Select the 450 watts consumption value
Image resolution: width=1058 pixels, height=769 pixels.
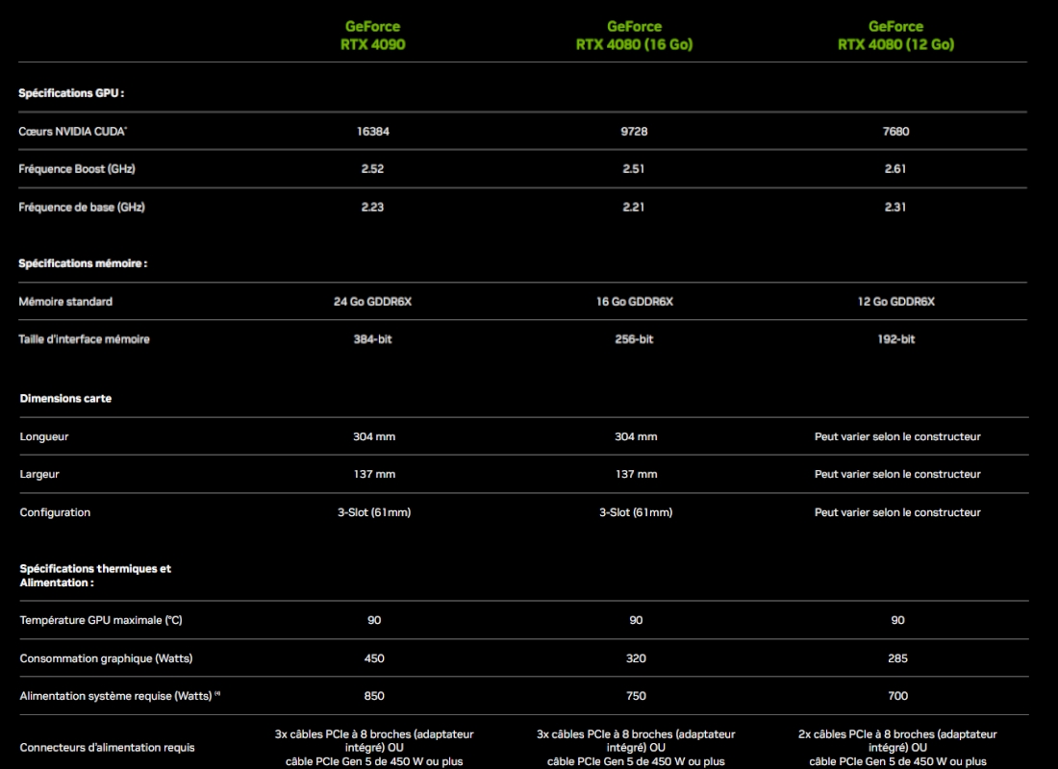374,658
